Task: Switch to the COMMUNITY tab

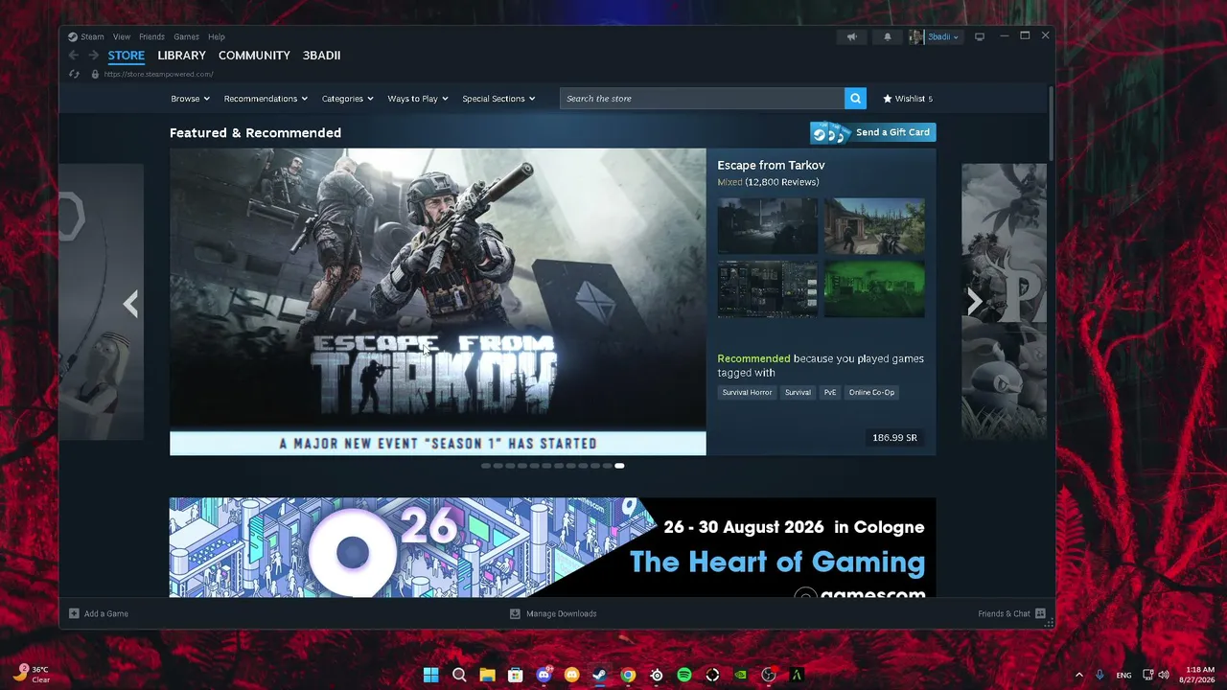Action: coord(254,56)
